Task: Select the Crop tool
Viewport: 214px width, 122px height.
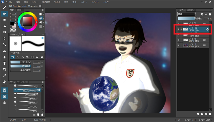Action: [4, 69]
